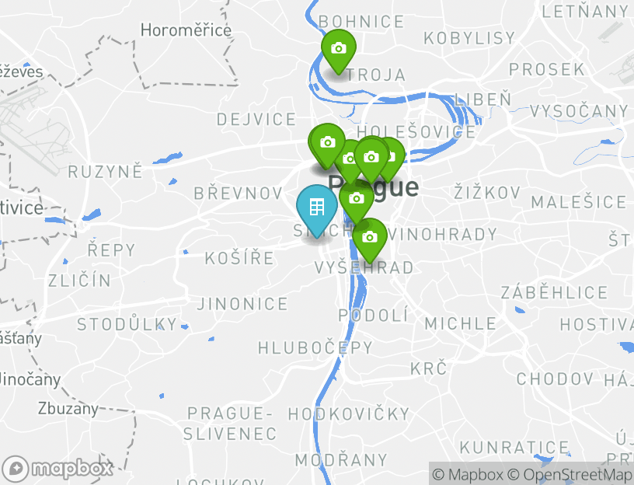This screenshot has width=634, height=485.
Task: Select the Břevnov district label
Action: 239,193
